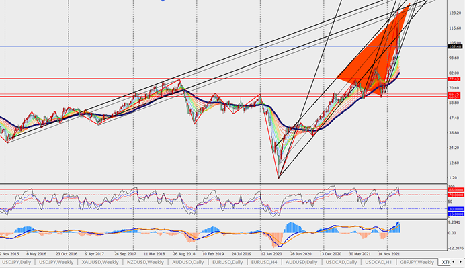
Task: Click the red 65.75 level label
Action: click(454, 94)
